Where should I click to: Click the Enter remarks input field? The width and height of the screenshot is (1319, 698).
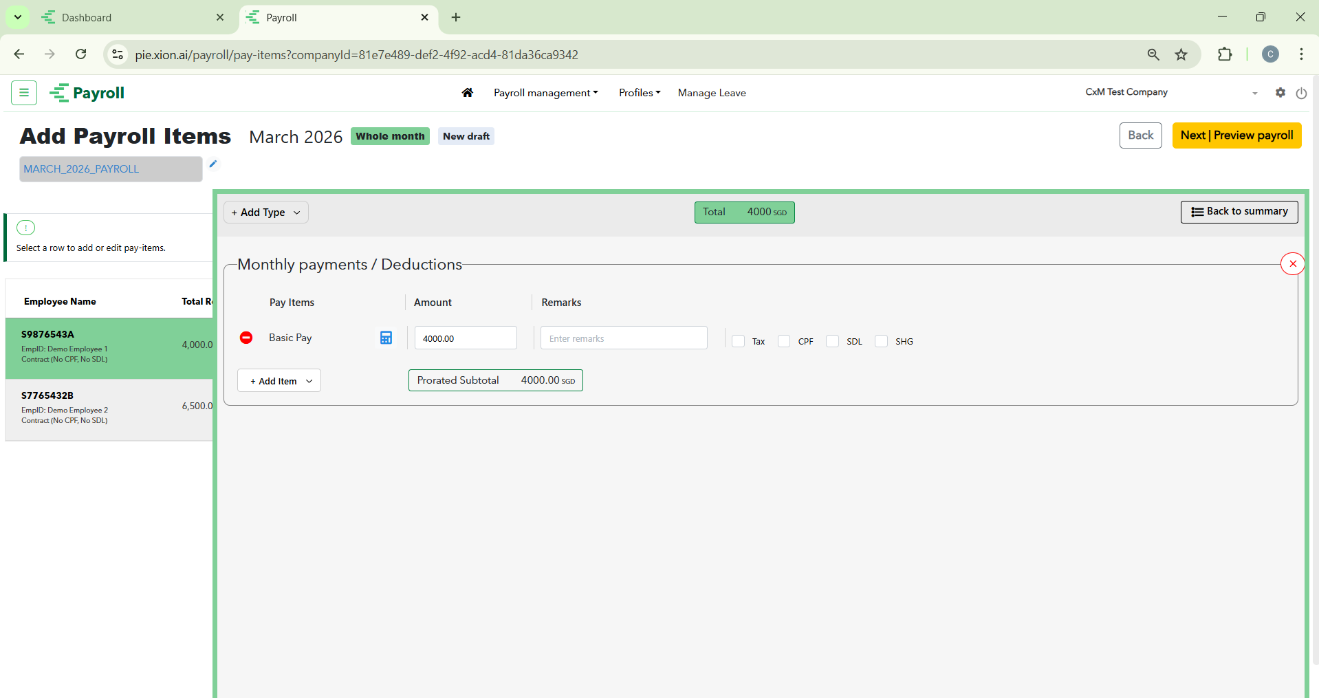pyautogui.click(x=623, y=338)
